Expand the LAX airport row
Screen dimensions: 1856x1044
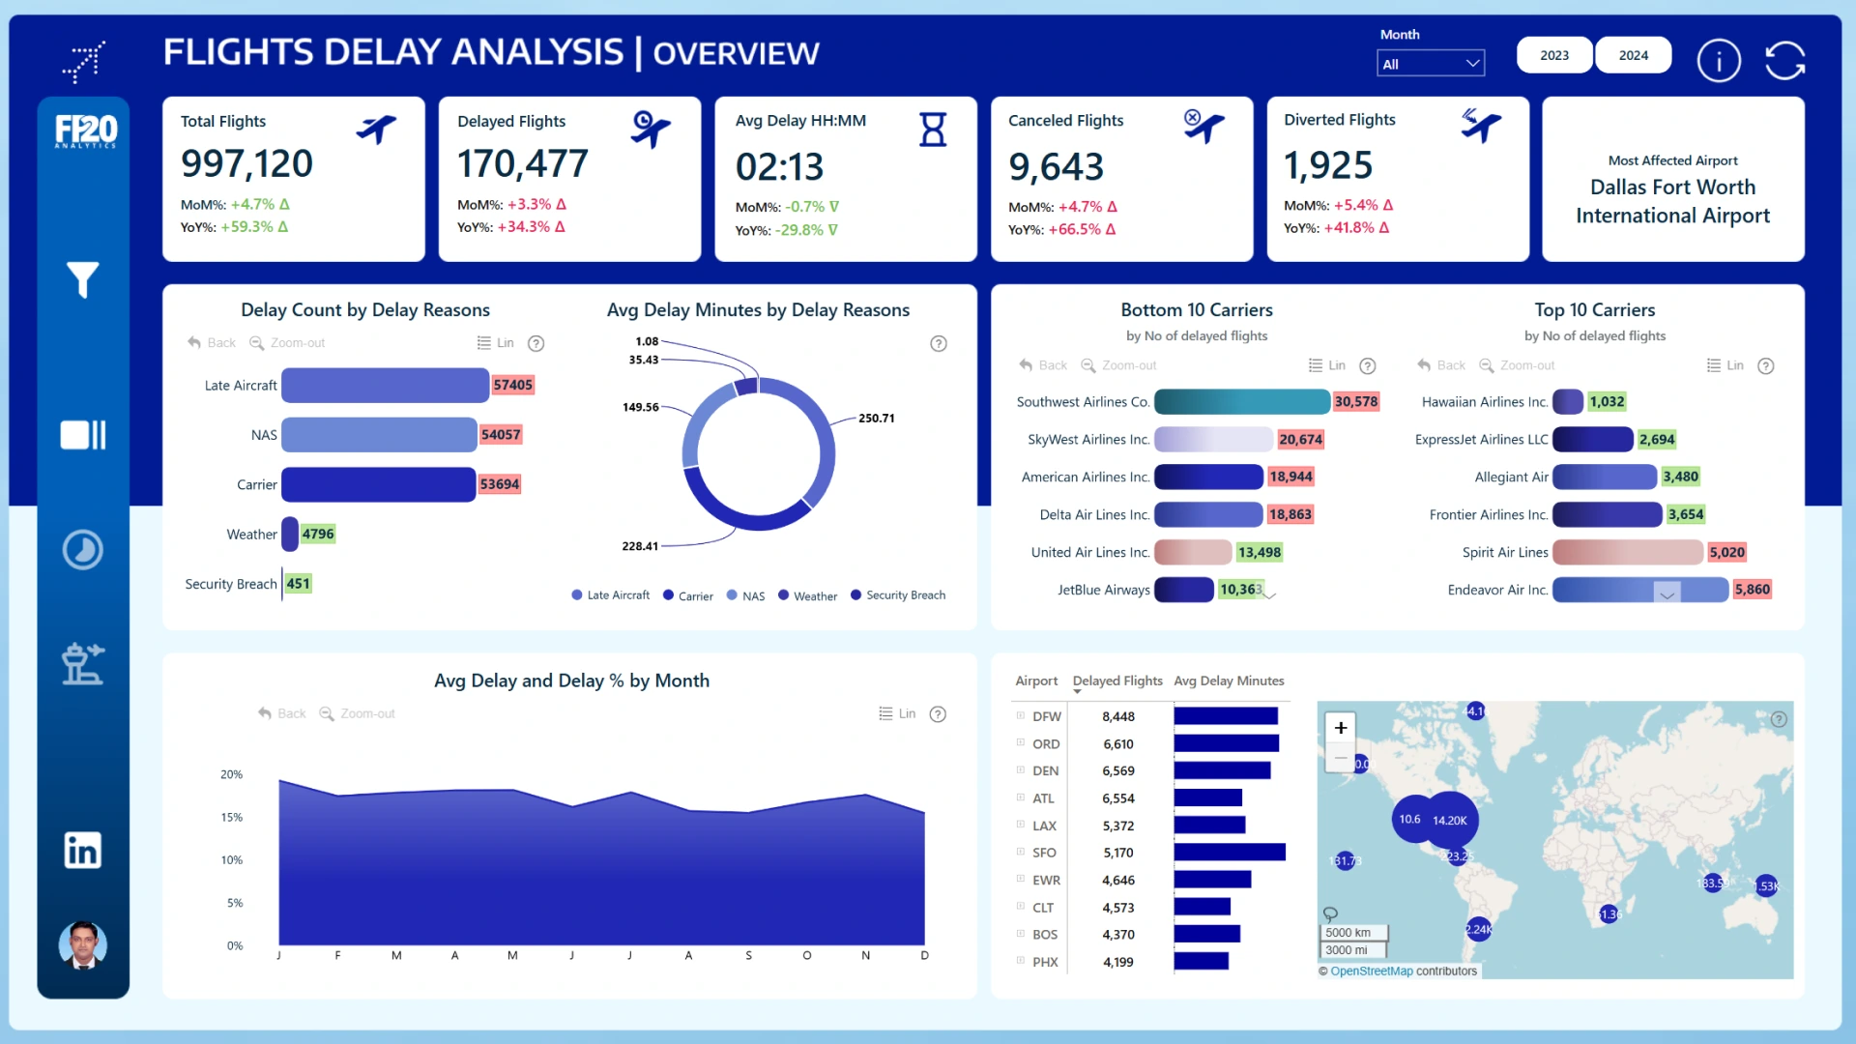pos(1020,825)
